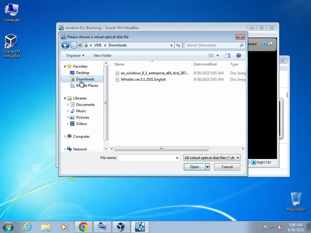
Task: Click the Open button's split dropdown arrow
Action: coord(207,167)
